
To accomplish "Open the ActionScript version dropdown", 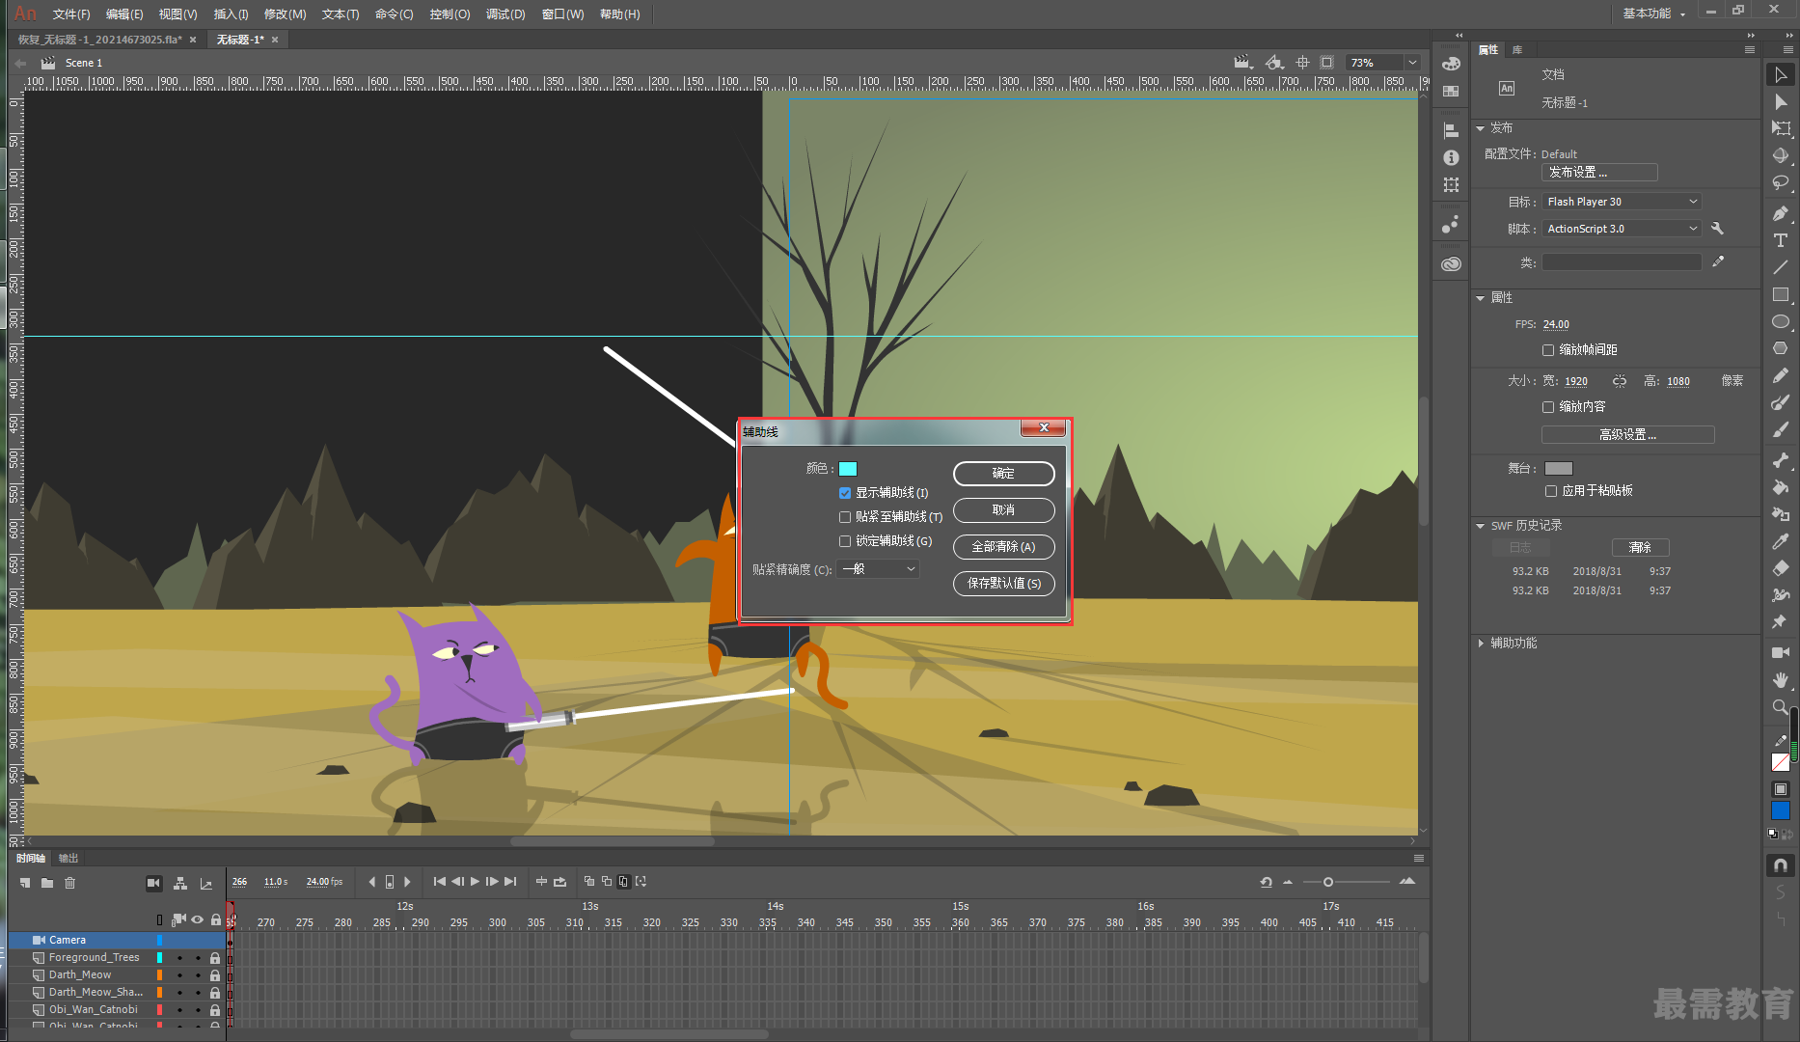I will [x=1622, y=229].
